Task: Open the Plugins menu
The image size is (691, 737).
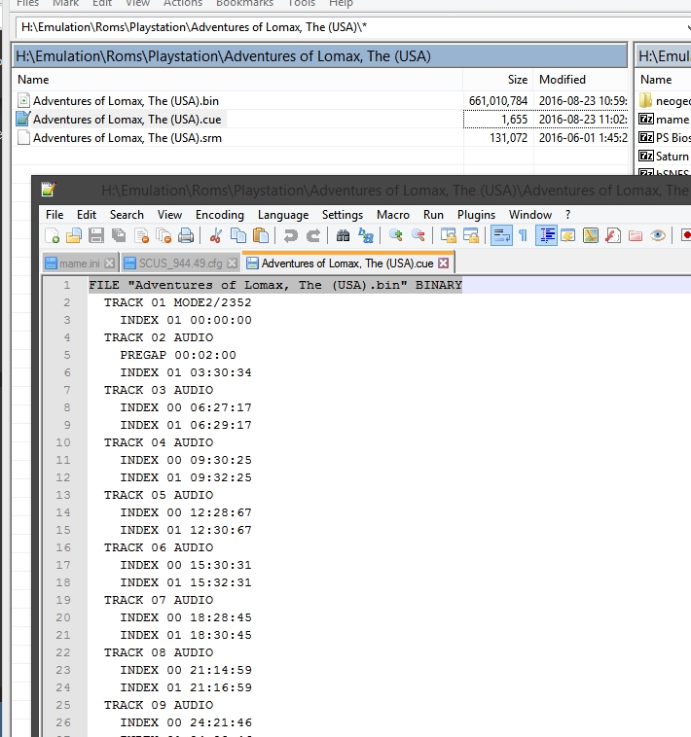Action: pos(476,215)
